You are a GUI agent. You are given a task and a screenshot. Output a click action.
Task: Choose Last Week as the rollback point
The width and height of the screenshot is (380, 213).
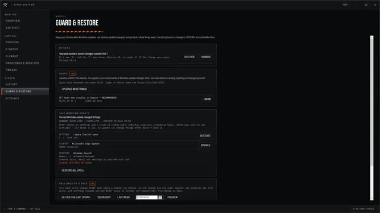tap(123, 197)
